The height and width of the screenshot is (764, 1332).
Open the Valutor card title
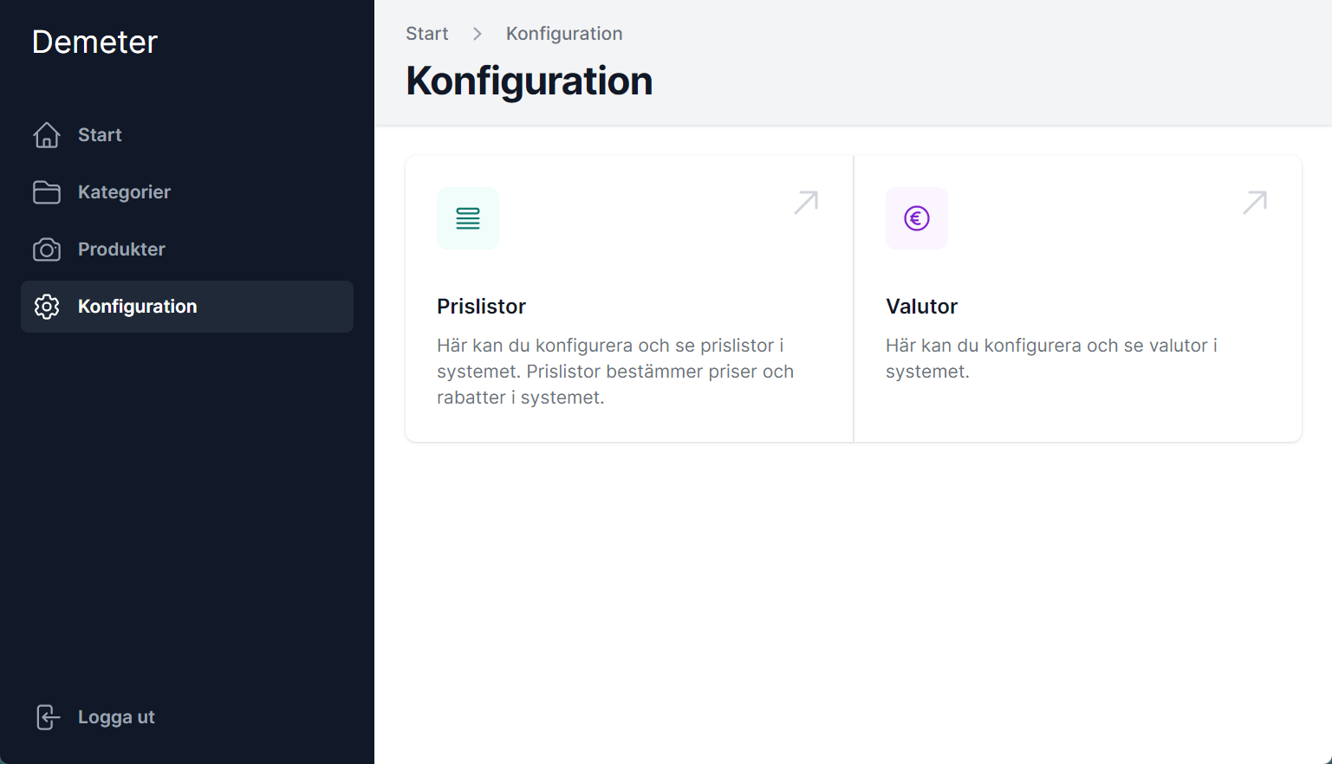point(921,307)
